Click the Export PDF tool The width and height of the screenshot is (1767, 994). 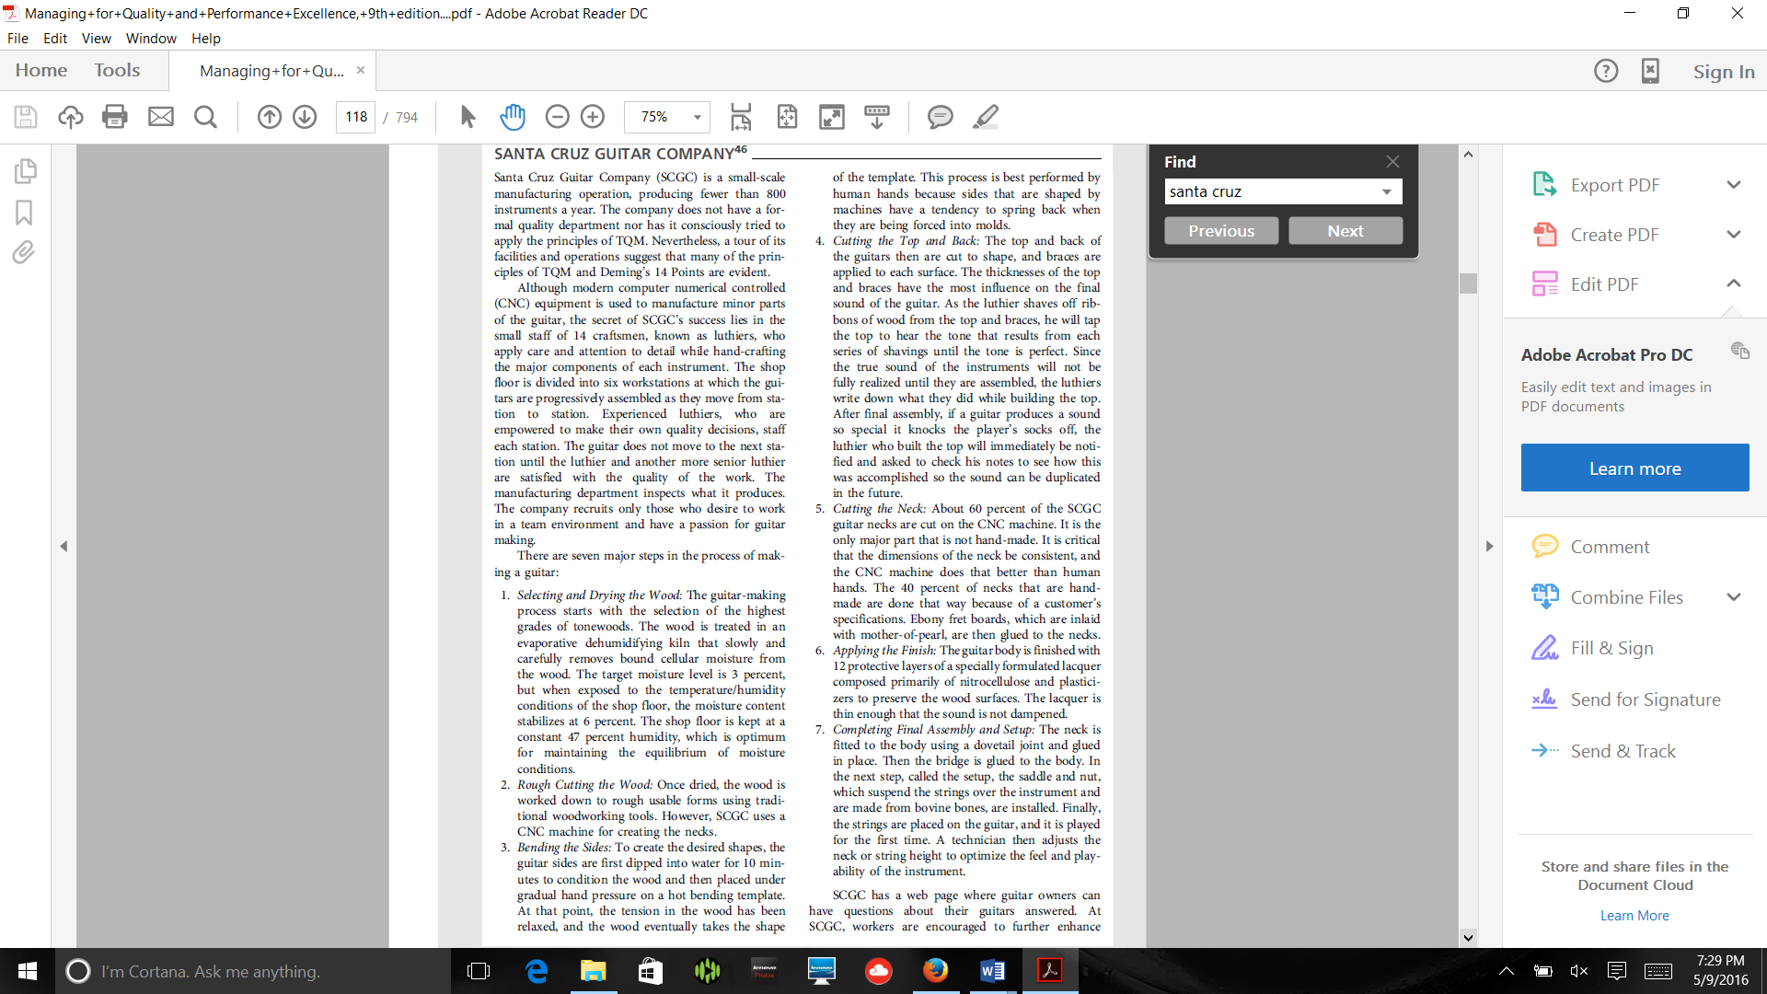[1614, 185]
